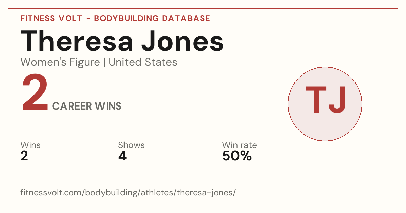Click the Theresa Jones name heading
Image resolution: width=406 pixels, height=213 pixels.
(122, 41)
